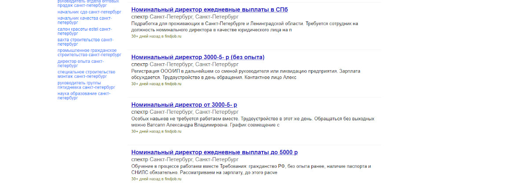Select description starting 'Особых навыков не требуется'
The image size is (509, 187).
click(253, 122)
